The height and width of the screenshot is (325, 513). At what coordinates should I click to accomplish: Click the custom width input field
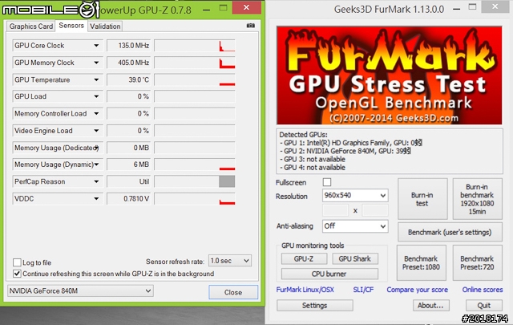[335, 210]
